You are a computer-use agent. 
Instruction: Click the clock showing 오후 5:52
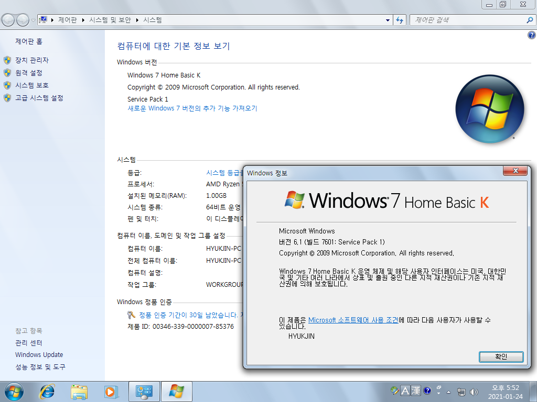pos(506,388)
